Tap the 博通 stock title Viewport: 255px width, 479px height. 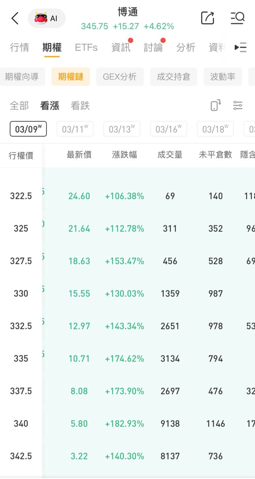[x=128, y=12]
